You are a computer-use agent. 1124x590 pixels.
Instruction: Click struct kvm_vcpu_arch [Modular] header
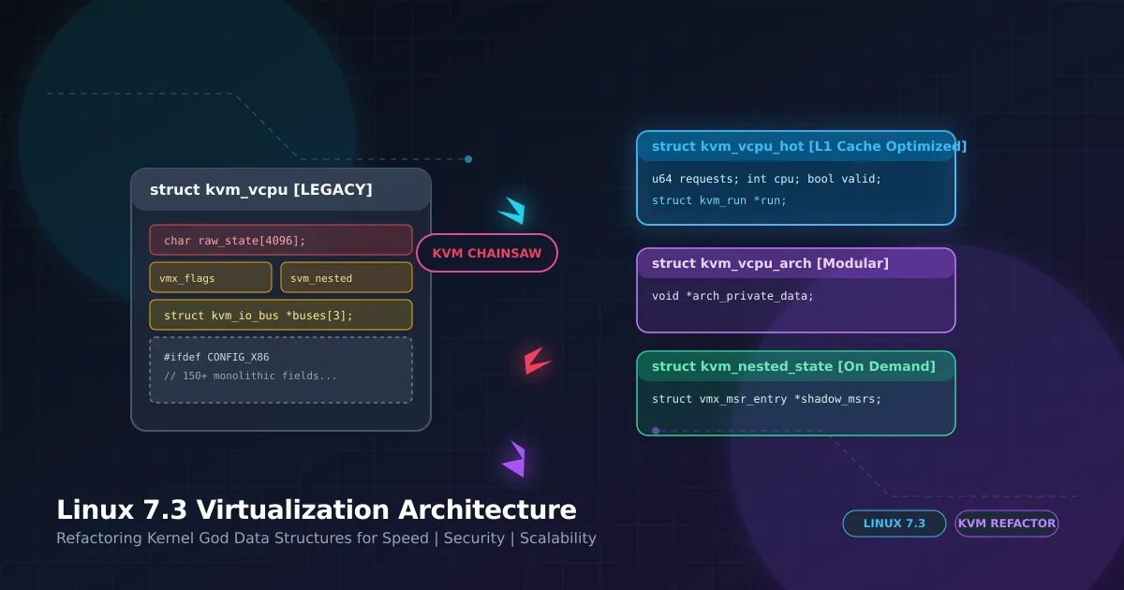[796, 263]
